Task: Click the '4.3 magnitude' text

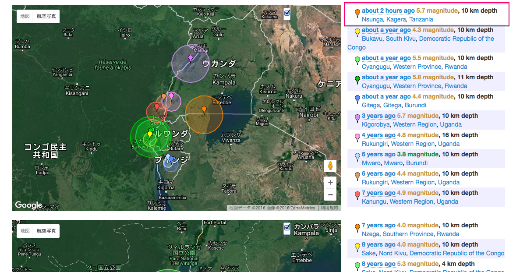Action: (x=433, y=30)
